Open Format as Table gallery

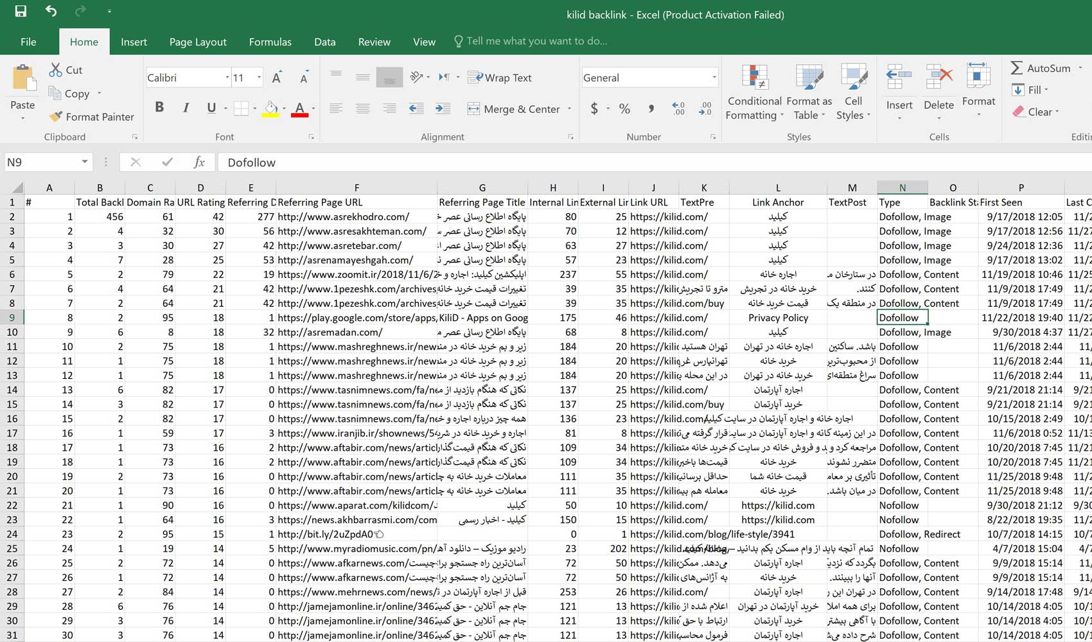click(809, 92)
